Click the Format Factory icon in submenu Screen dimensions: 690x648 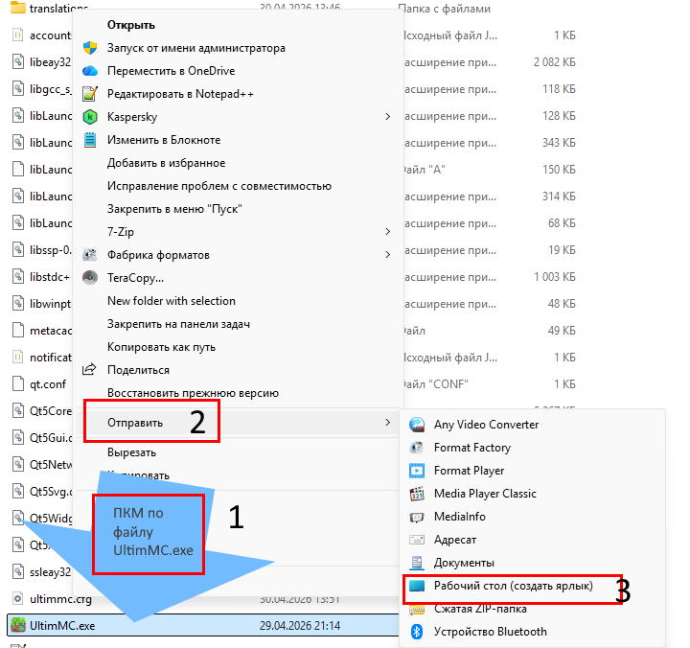pyautogui.click(x=416, y=448)
